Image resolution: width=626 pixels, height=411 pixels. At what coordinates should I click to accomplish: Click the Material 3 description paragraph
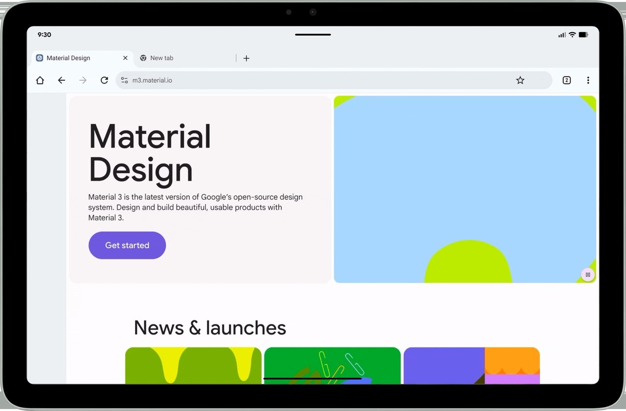tap(196, 207)
